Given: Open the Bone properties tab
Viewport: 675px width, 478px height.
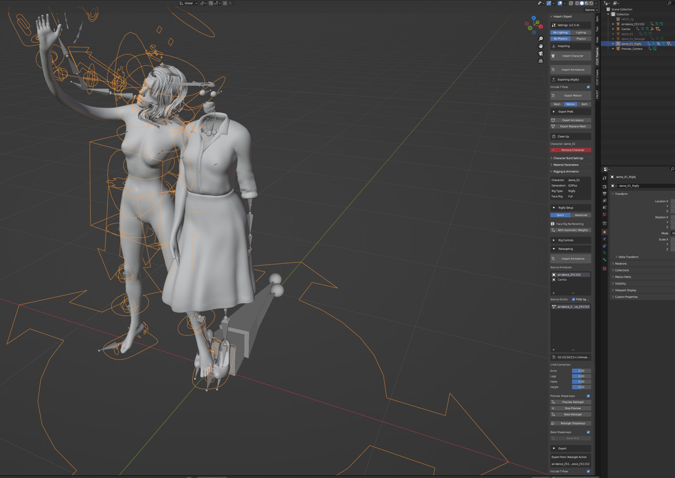Looking at the screenshot, I should click(x=604, y=260).
